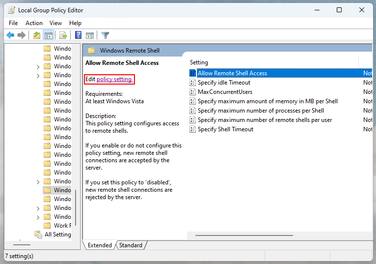
Task: Click the Forward arrow toolbar icon
Action: [x=22, y=35]
